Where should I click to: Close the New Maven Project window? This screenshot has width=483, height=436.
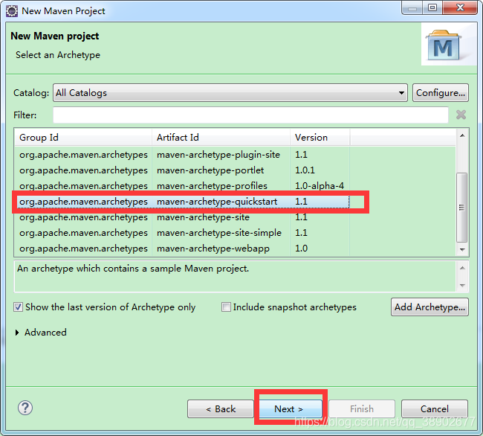(x=460, y=8)
